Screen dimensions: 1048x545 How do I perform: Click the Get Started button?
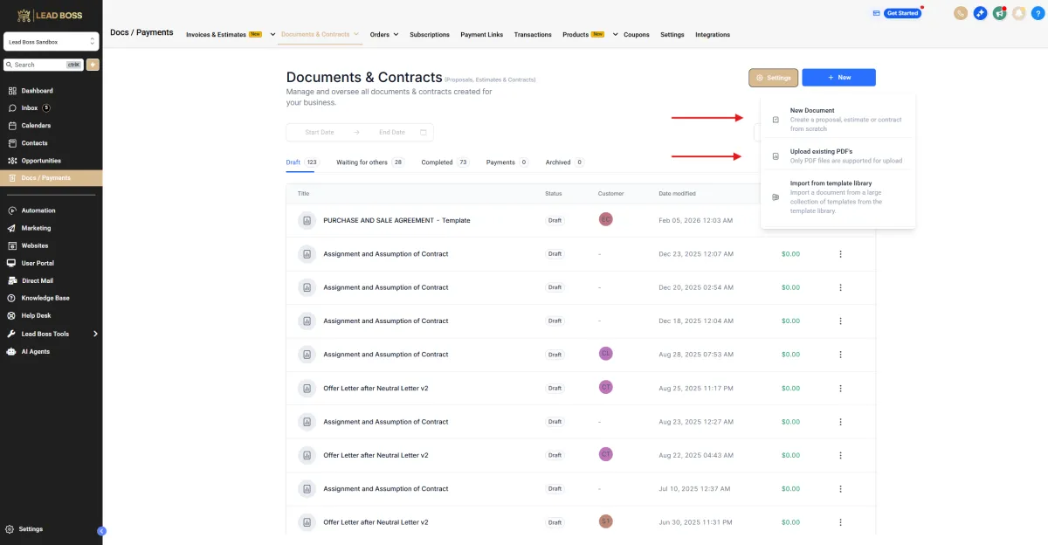[902, 13]
